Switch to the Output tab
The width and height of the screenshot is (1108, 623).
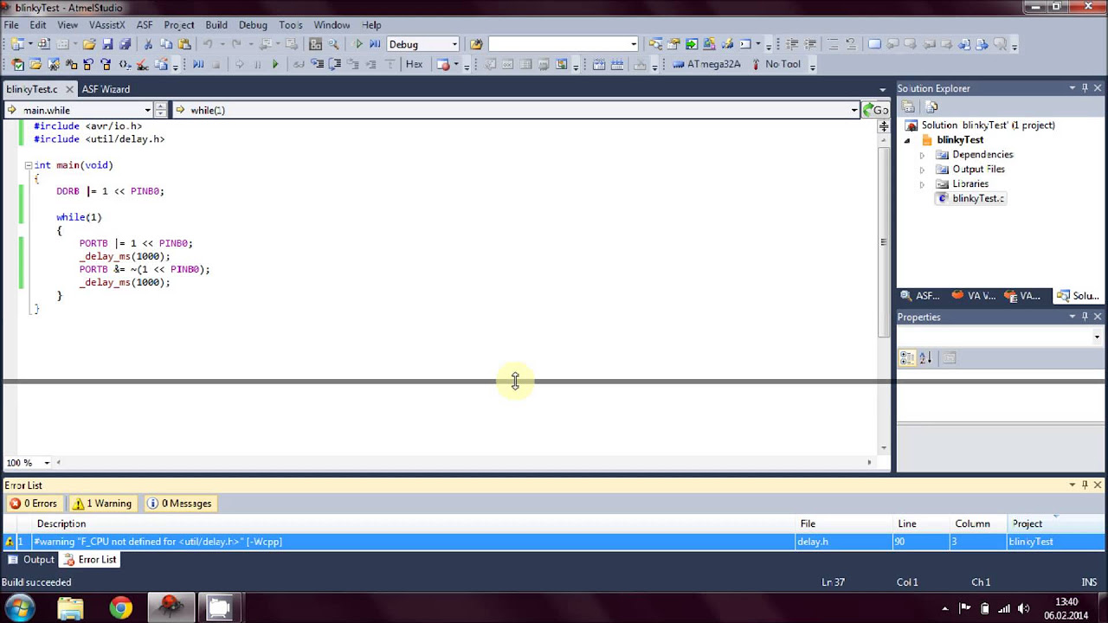(31, 560)
